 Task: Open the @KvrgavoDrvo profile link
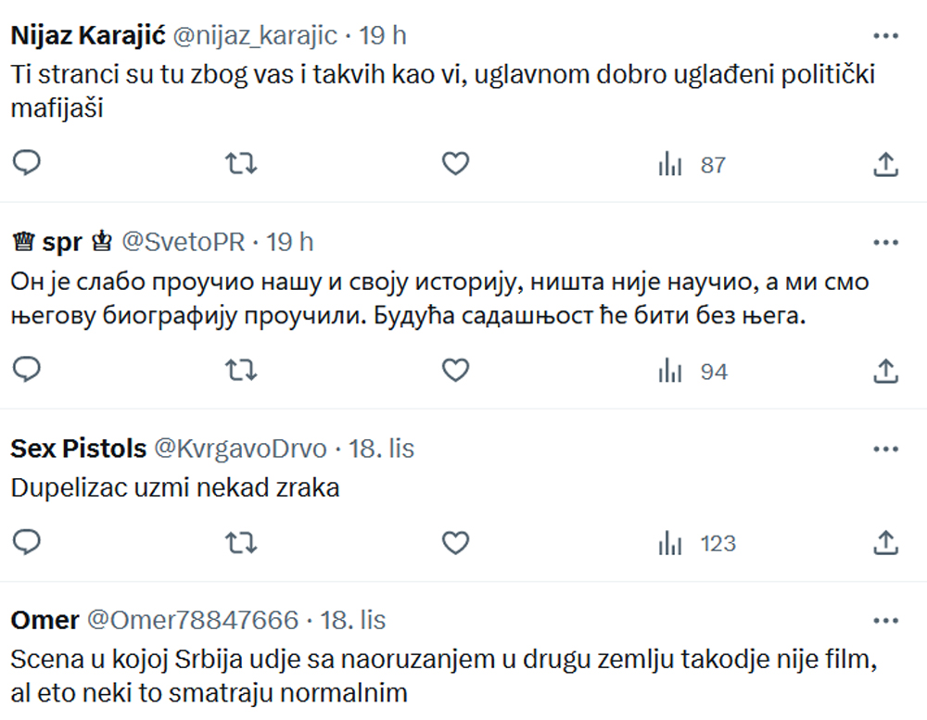[240, 448]
